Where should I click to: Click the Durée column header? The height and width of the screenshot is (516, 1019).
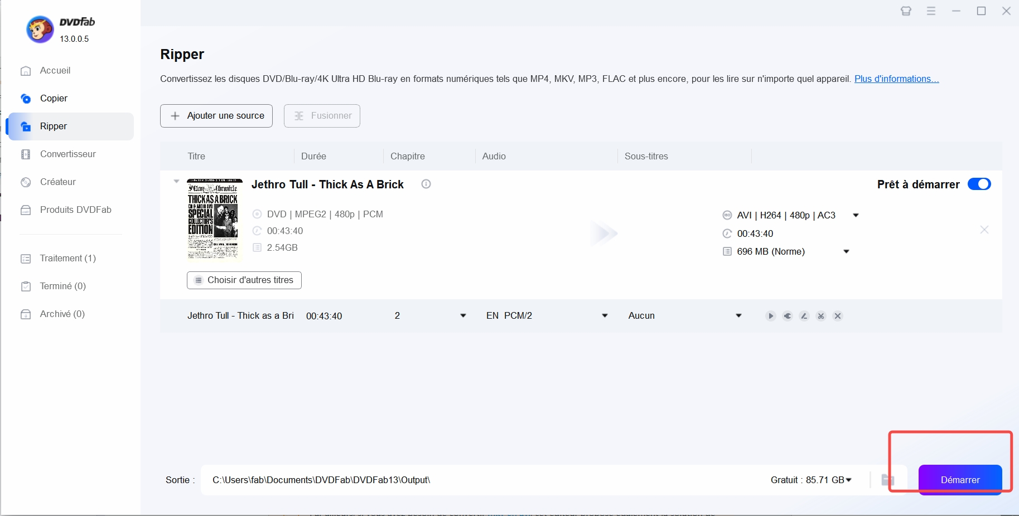point(313,157)
